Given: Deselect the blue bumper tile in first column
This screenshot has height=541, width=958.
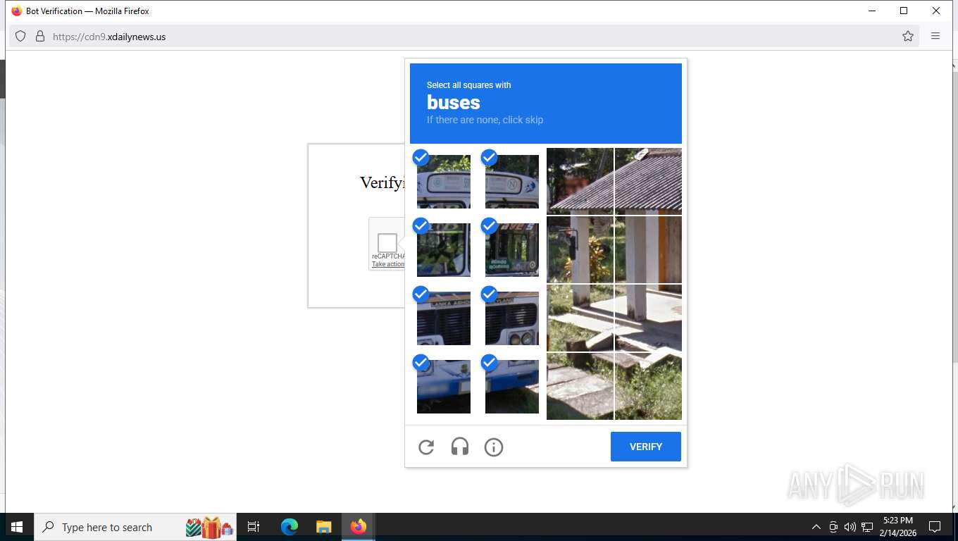Looking at the screenshot, I should [x=444, y=387].
